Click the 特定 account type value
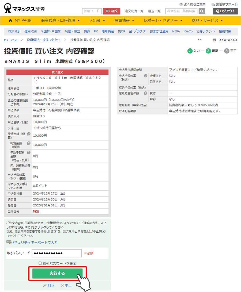The height and width of the screenshot is (292, 241). tap(36, 211)
